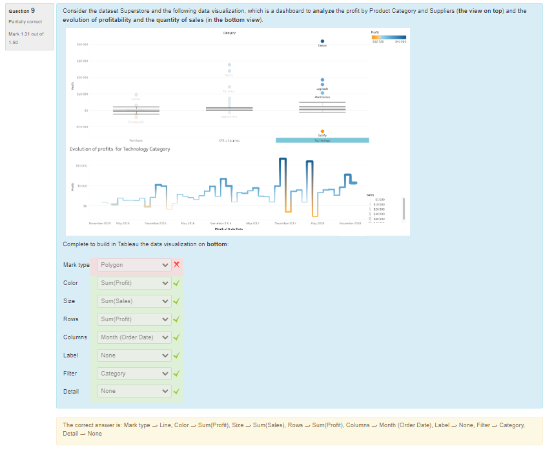The image size is (554, 455).
Task: Click the Sales size legend scrollbar
Action: click(404, 208)
